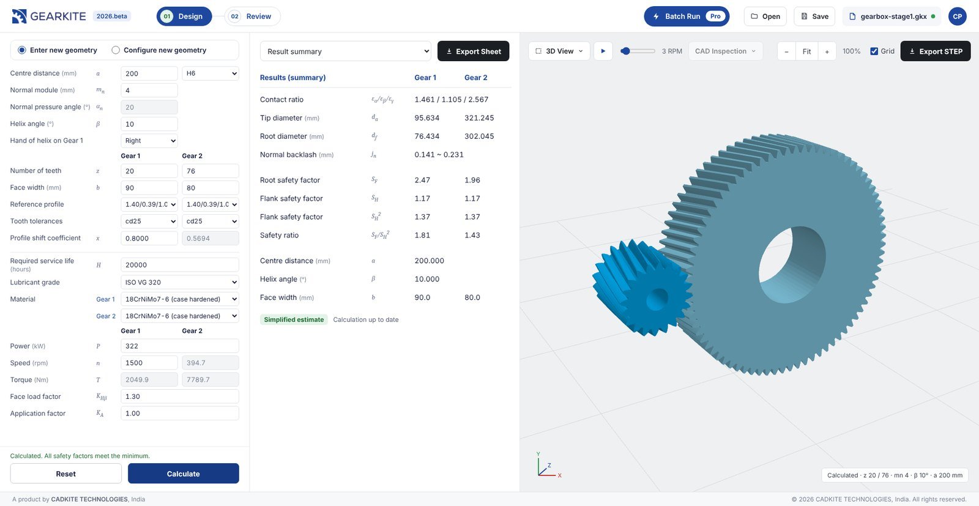Open the Lubricant grade dropdown

(x=180, y=282)
